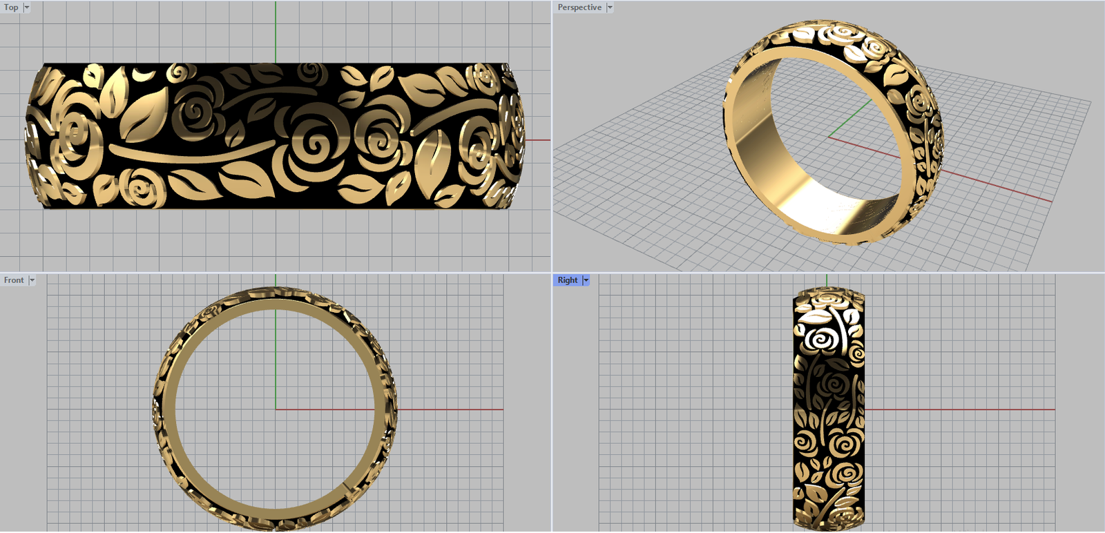Click the highlighted Right viewport title
The width and height of the screenshot is (1105, 533).
click(567, 280)
